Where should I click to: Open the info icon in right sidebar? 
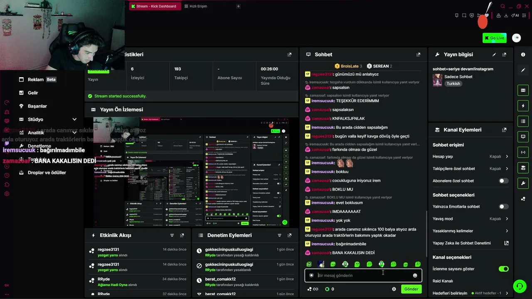click(523, 54)
